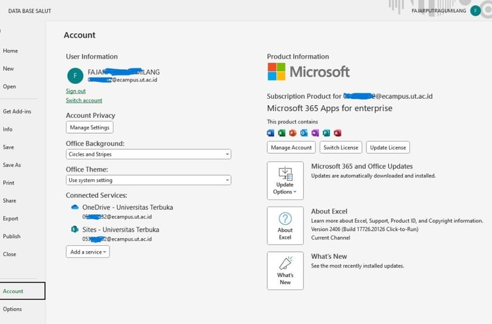Viewport: 492px width, 324px height.
Task: Click the Switch account link
Action: click(x=84, y=101)
